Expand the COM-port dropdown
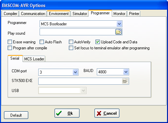The height and width of the screenshot is (123, 168). 76,72
